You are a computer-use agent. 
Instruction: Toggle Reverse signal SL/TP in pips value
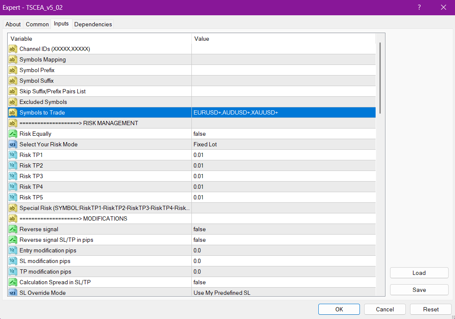coord(284,240)
